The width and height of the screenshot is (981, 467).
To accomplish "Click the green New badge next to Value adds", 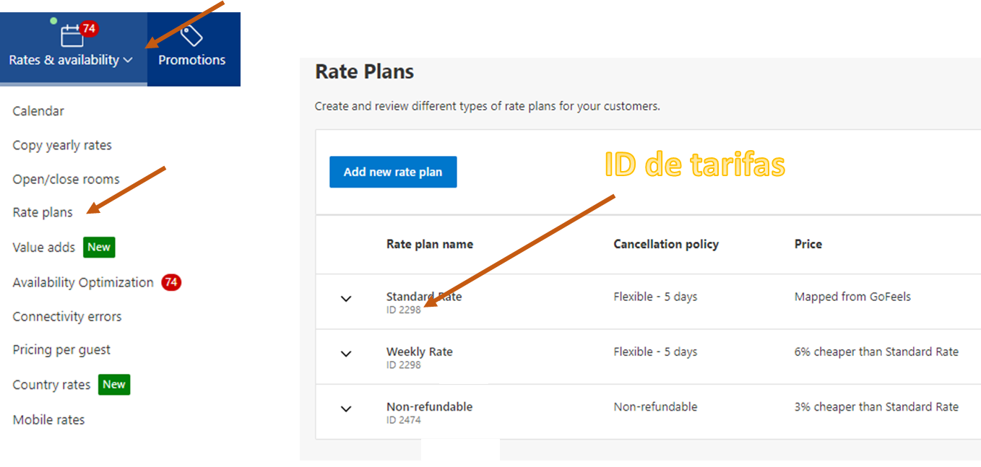I will 99,247.
